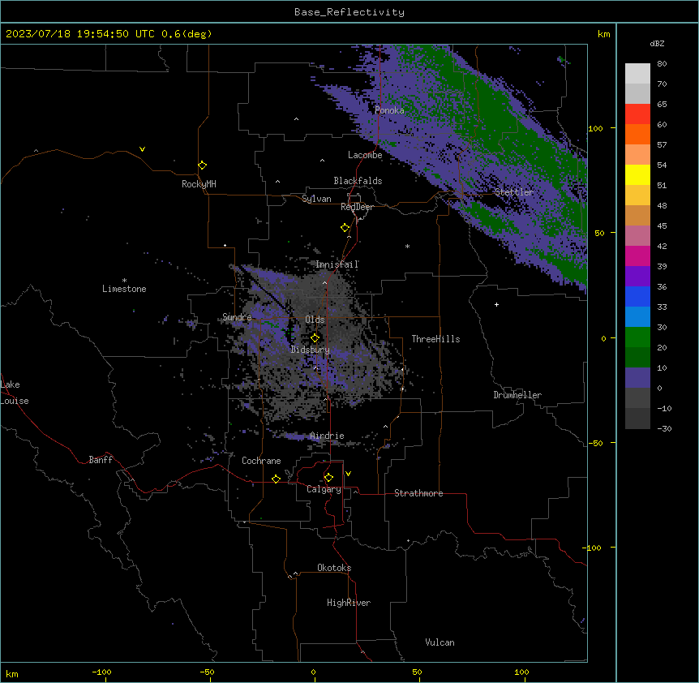699x683 pixels.
Task: Click the Limestone label
Action: coord(124,289)
